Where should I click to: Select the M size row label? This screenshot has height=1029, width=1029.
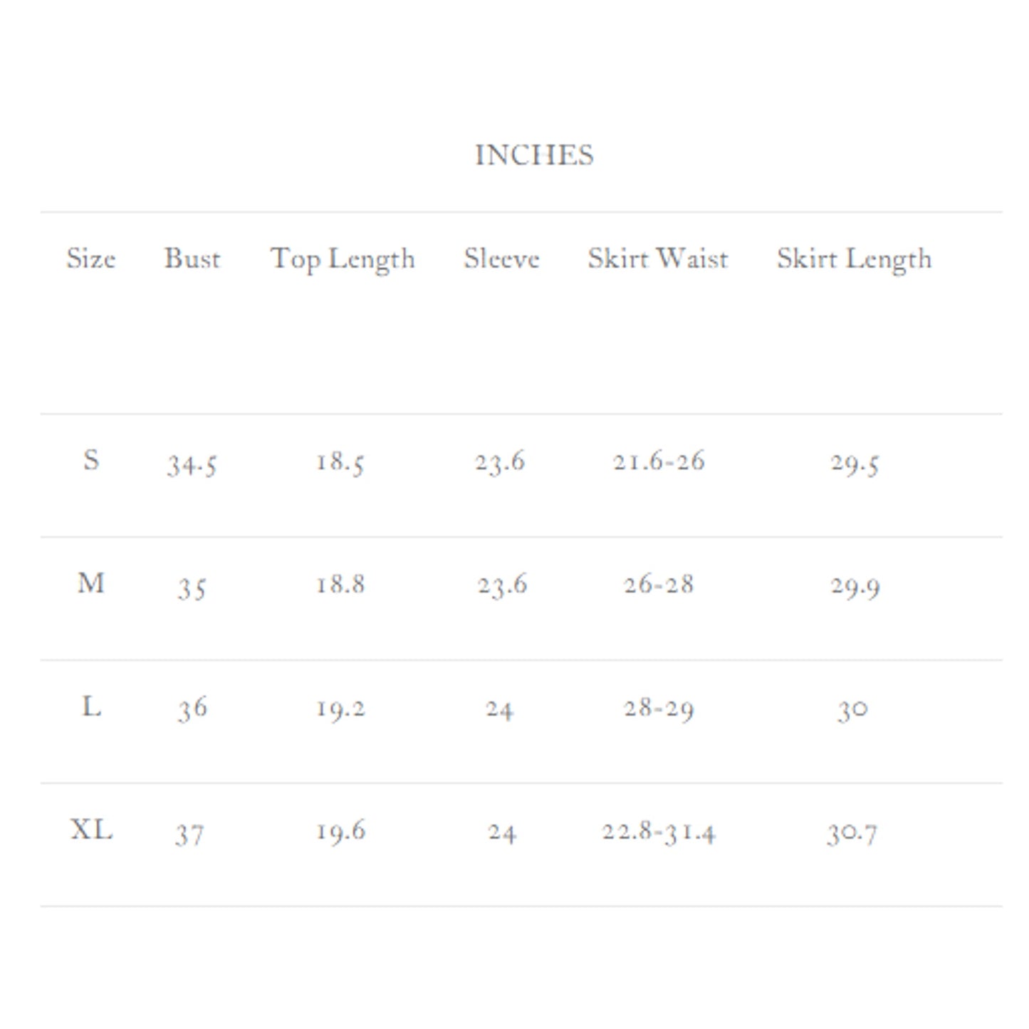(x=91, y=584)
